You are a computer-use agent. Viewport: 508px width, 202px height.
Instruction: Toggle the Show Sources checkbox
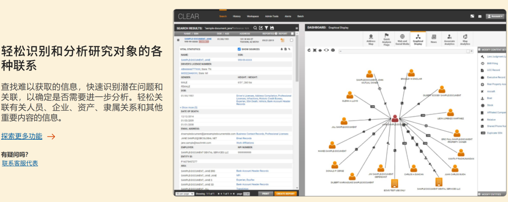239,49
